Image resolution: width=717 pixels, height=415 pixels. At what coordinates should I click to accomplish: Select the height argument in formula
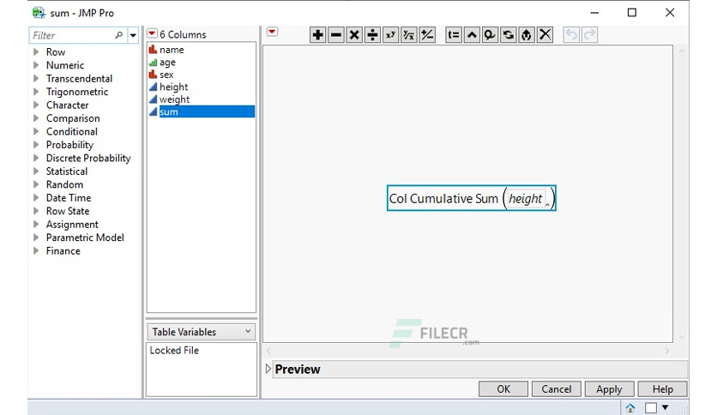526,199
